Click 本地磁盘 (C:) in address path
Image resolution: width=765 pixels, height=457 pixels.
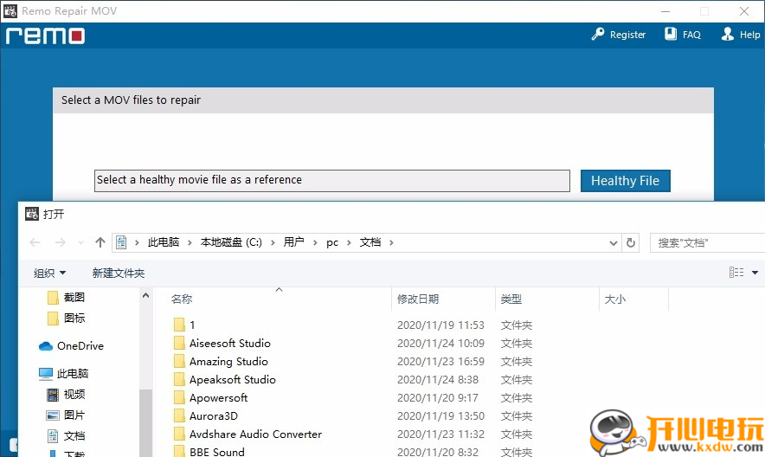tap(231, 242)
